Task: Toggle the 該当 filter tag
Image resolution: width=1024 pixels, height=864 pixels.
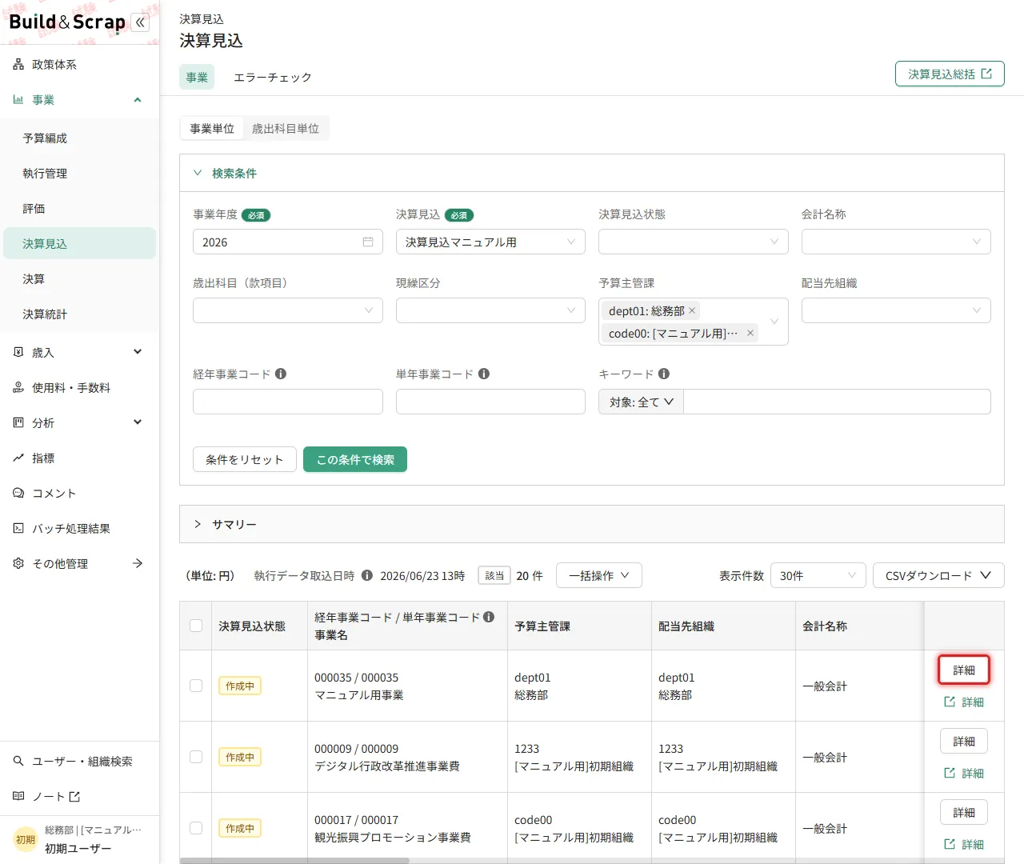Action: coord(494,575)
